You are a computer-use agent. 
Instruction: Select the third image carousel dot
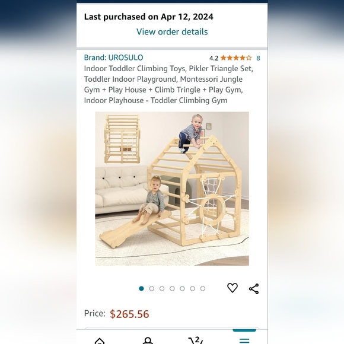point(162,288)
